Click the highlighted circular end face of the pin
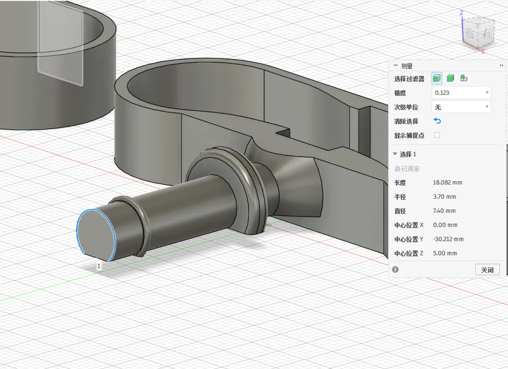The width and height of the screenshot is (508, 369). pos(96,236)
